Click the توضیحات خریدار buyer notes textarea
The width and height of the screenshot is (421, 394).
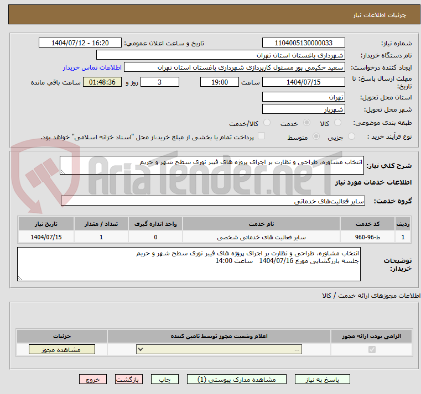click(189, 264)
